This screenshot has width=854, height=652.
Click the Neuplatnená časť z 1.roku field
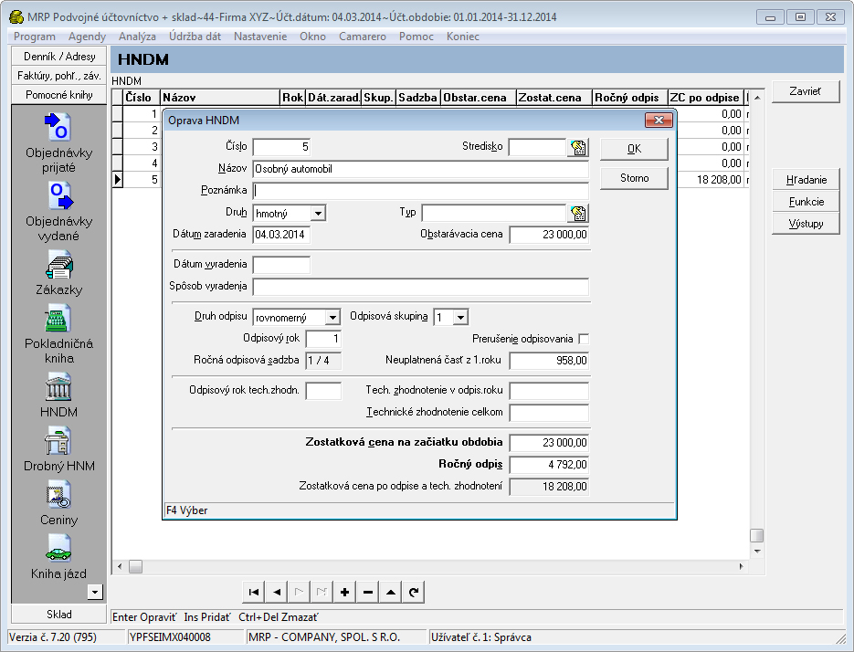click(549, 361)
